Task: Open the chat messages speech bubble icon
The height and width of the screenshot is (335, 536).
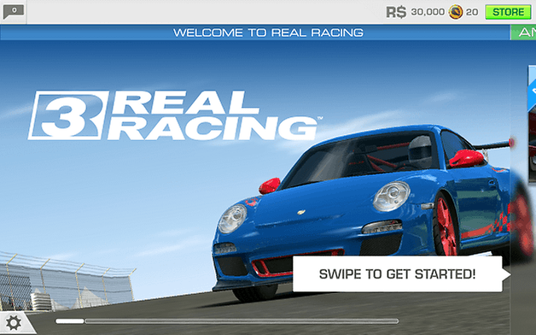Action: click(x=14, y=12)
